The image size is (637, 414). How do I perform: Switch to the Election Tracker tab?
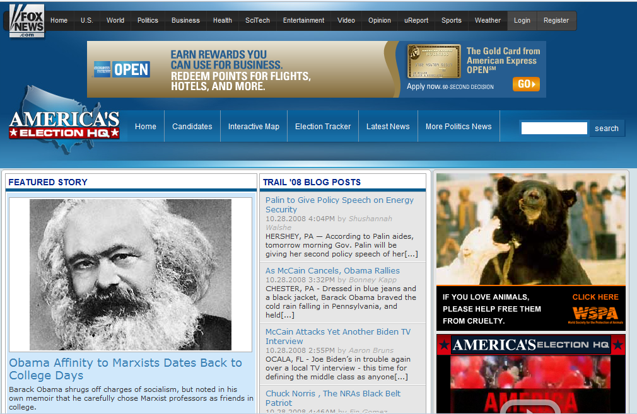click(x=323, y=126)
